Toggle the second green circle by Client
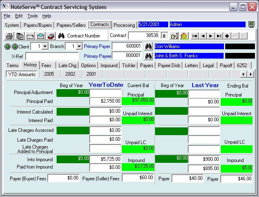This screenshot has height=197, width=259. (x=15, y=47)
